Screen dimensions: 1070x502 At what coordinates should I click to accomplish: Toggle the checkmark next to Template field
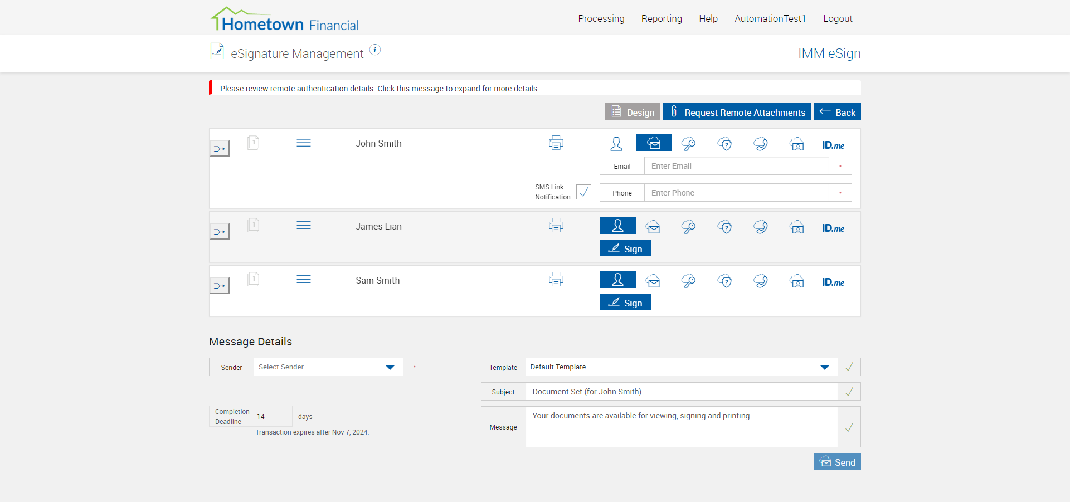click(x=849, y=367)
